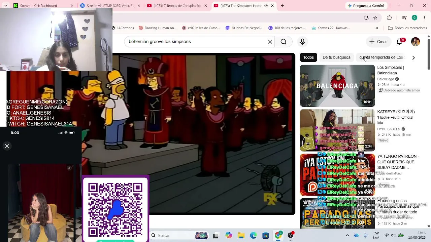Viewport: 431px width, 242px height.
Task: Clear the YouTube search box text
Action: point(270,42)
